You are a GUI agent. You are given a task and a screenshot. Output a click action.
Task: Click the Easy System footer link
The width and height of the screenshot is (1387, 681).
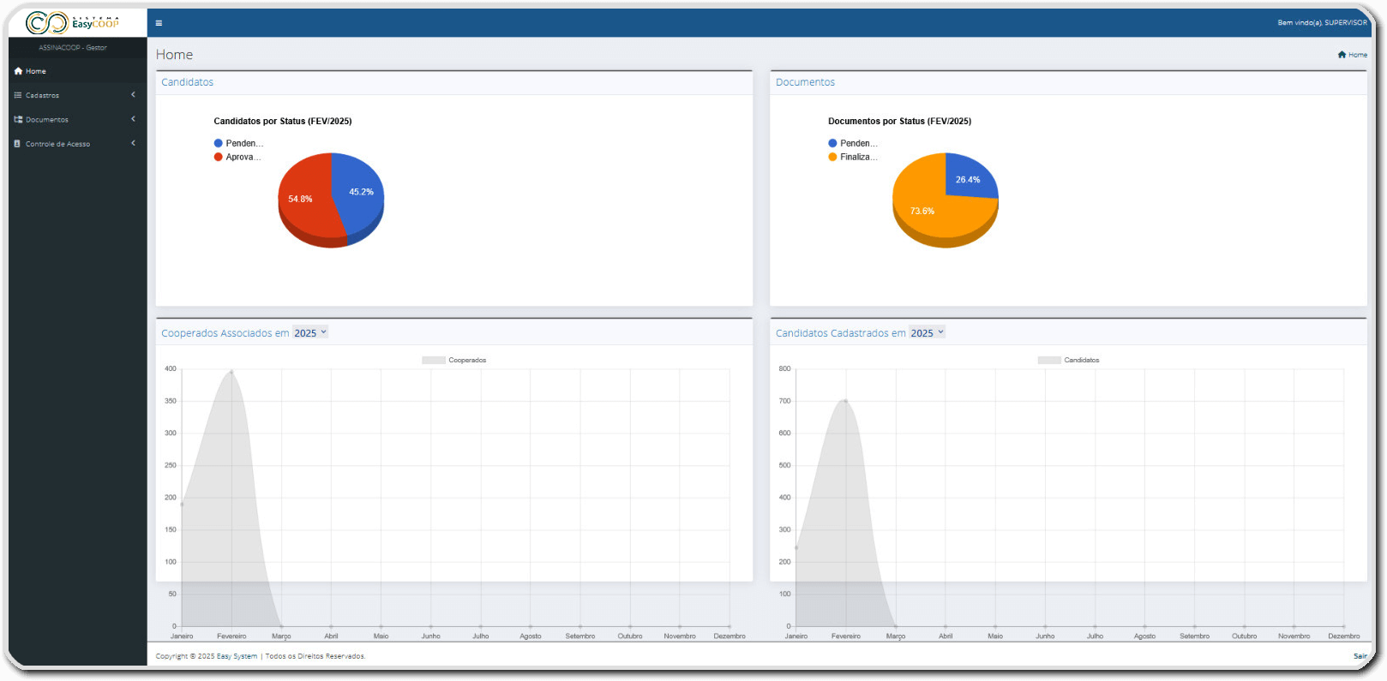coord(237,656)
